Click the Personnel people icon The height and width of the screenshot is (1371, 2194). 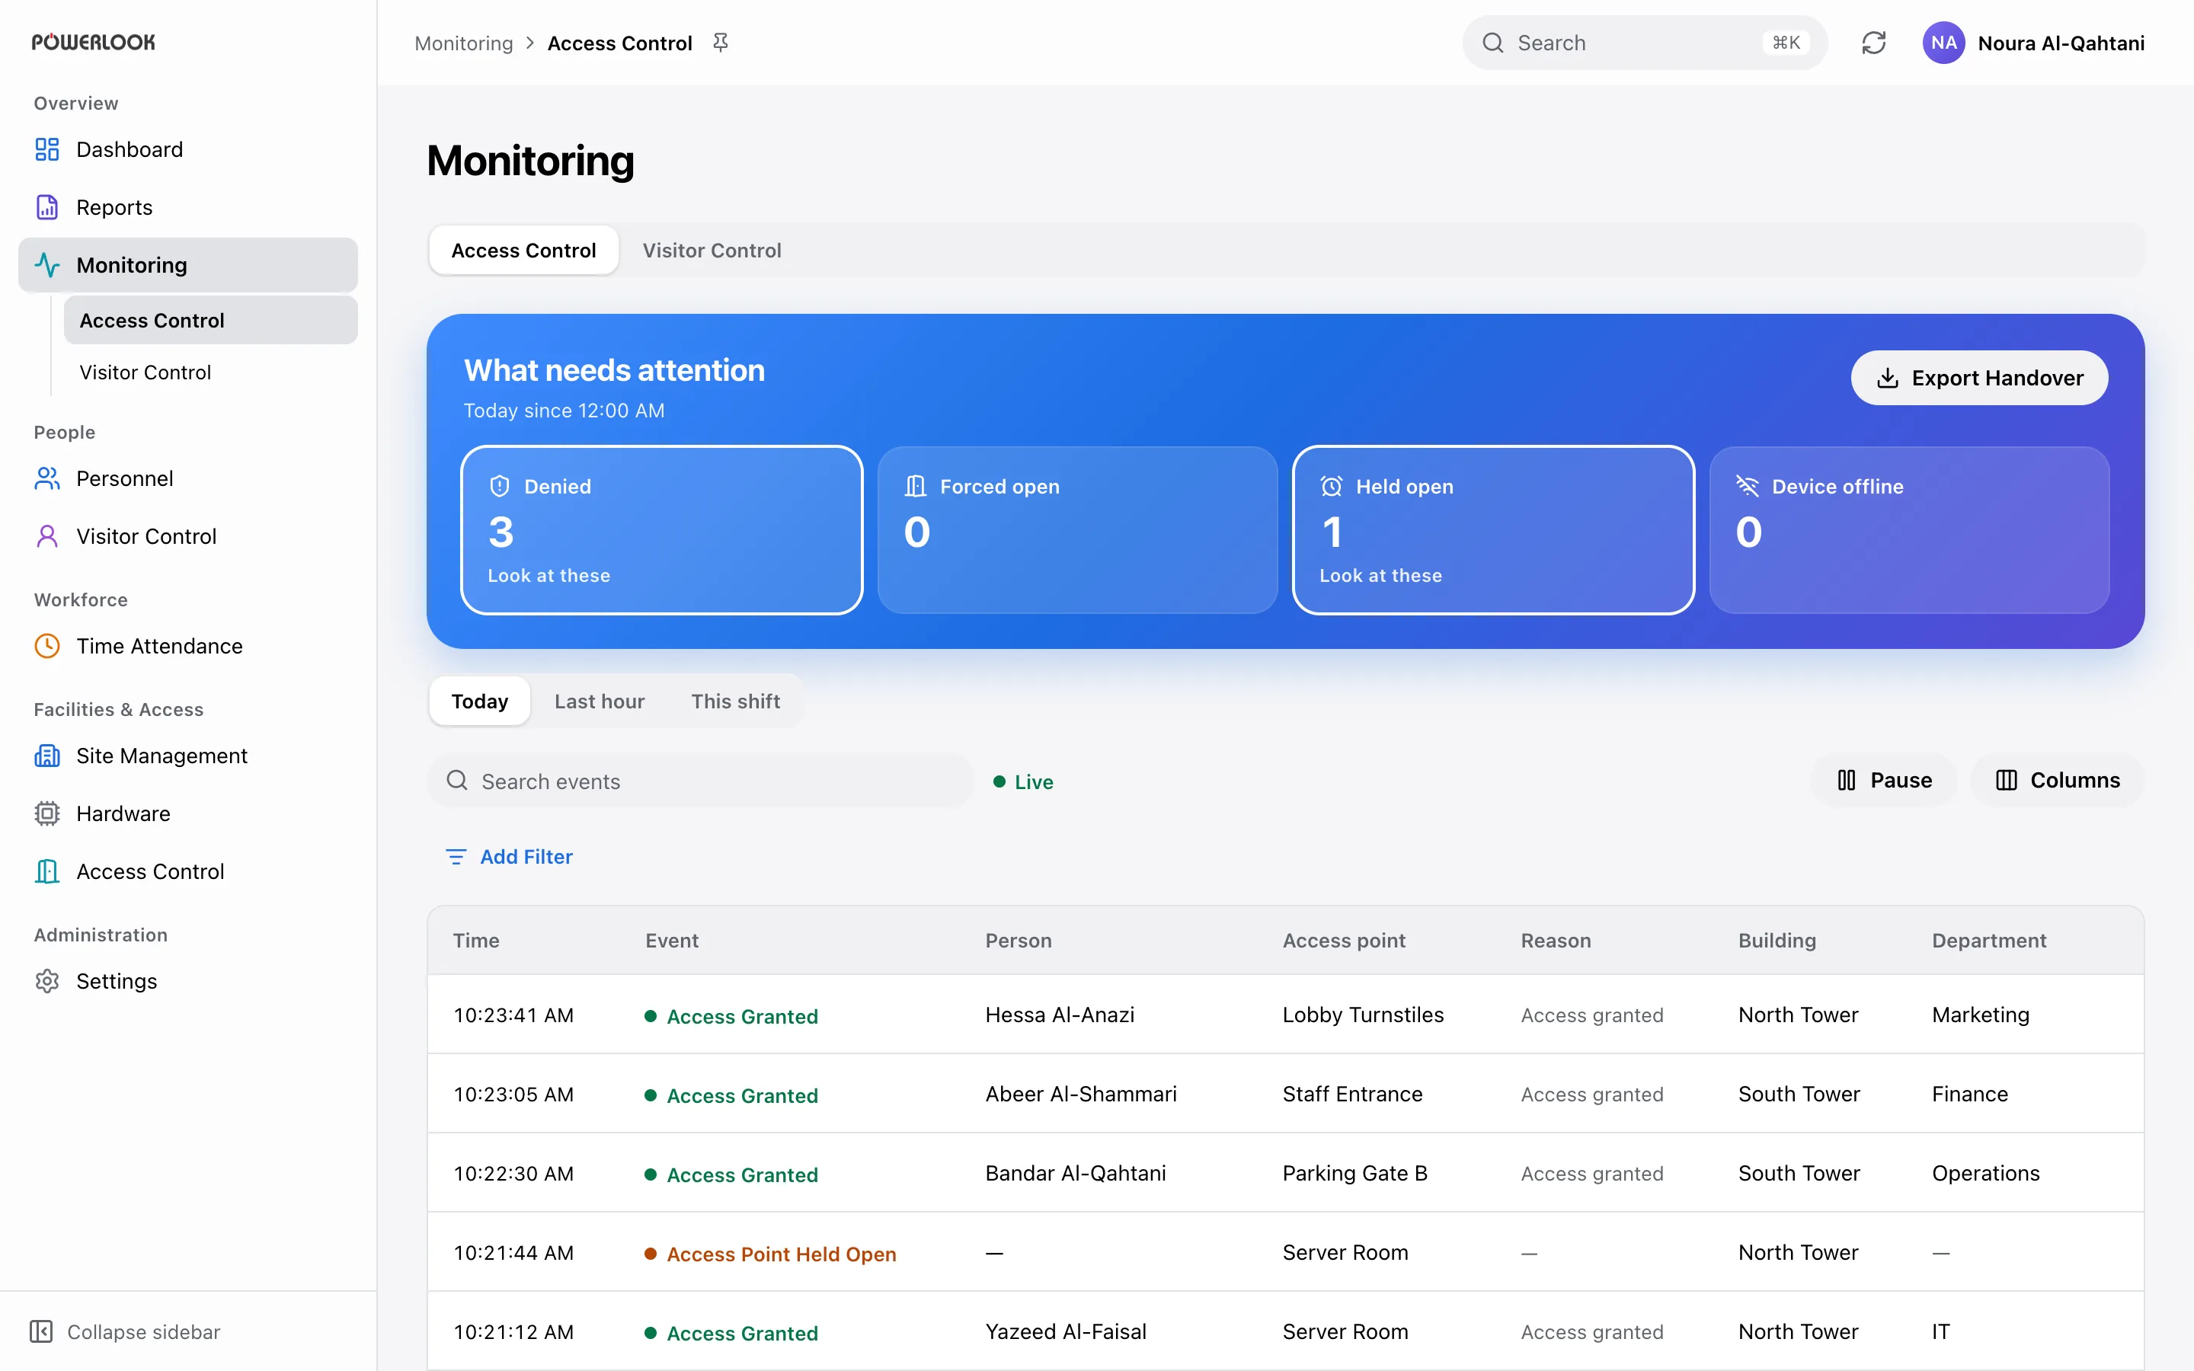(47, 479)
